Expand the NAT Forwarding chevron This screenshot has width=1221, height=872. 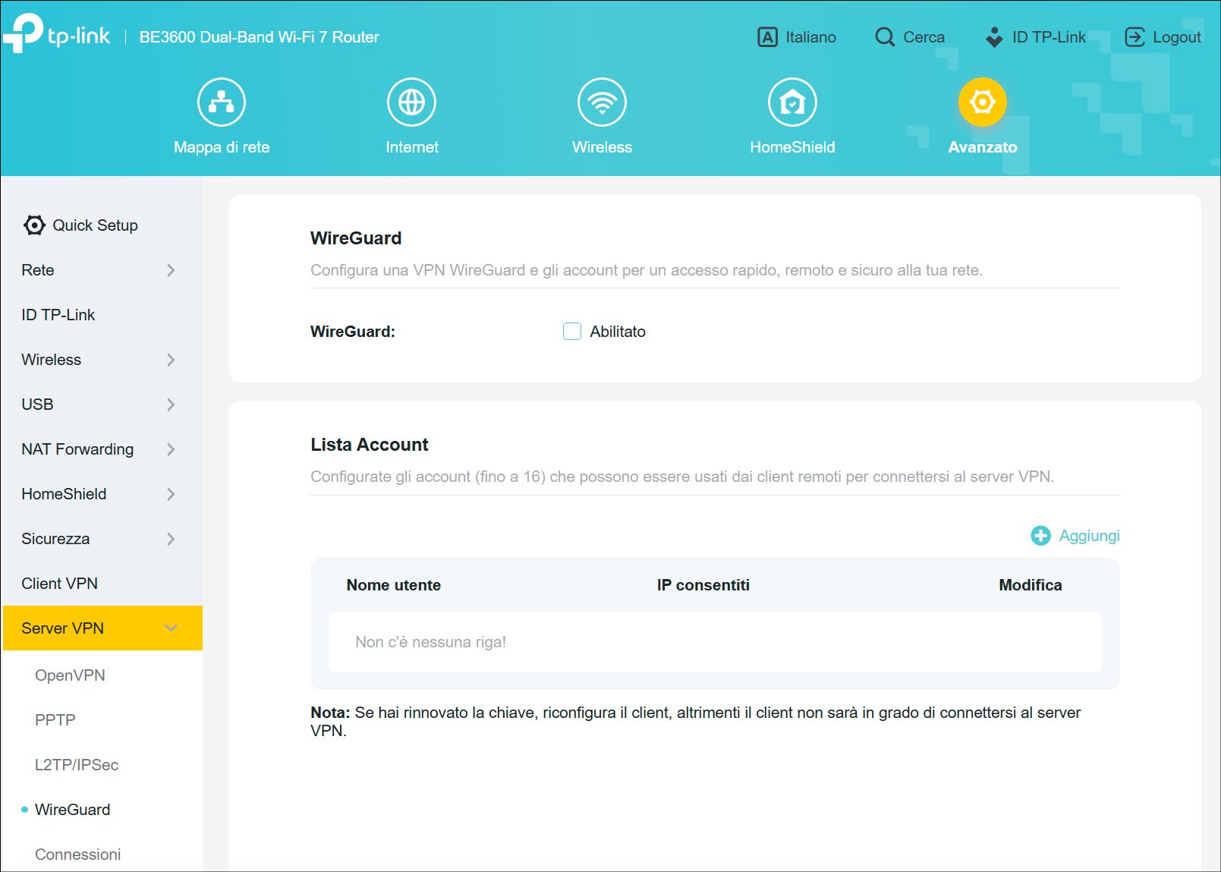tap(171, 449)
